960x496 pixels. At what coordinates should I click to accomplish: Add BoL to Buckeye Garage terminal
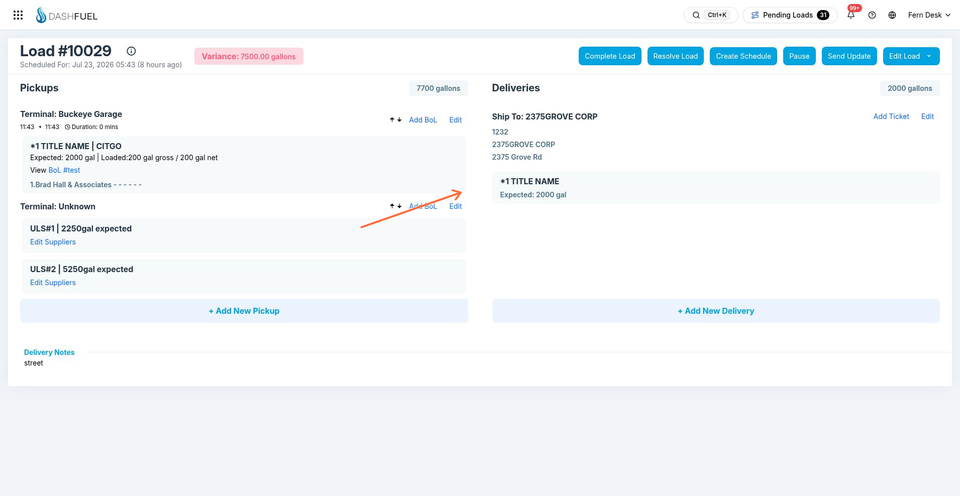(x=423, y=120)
